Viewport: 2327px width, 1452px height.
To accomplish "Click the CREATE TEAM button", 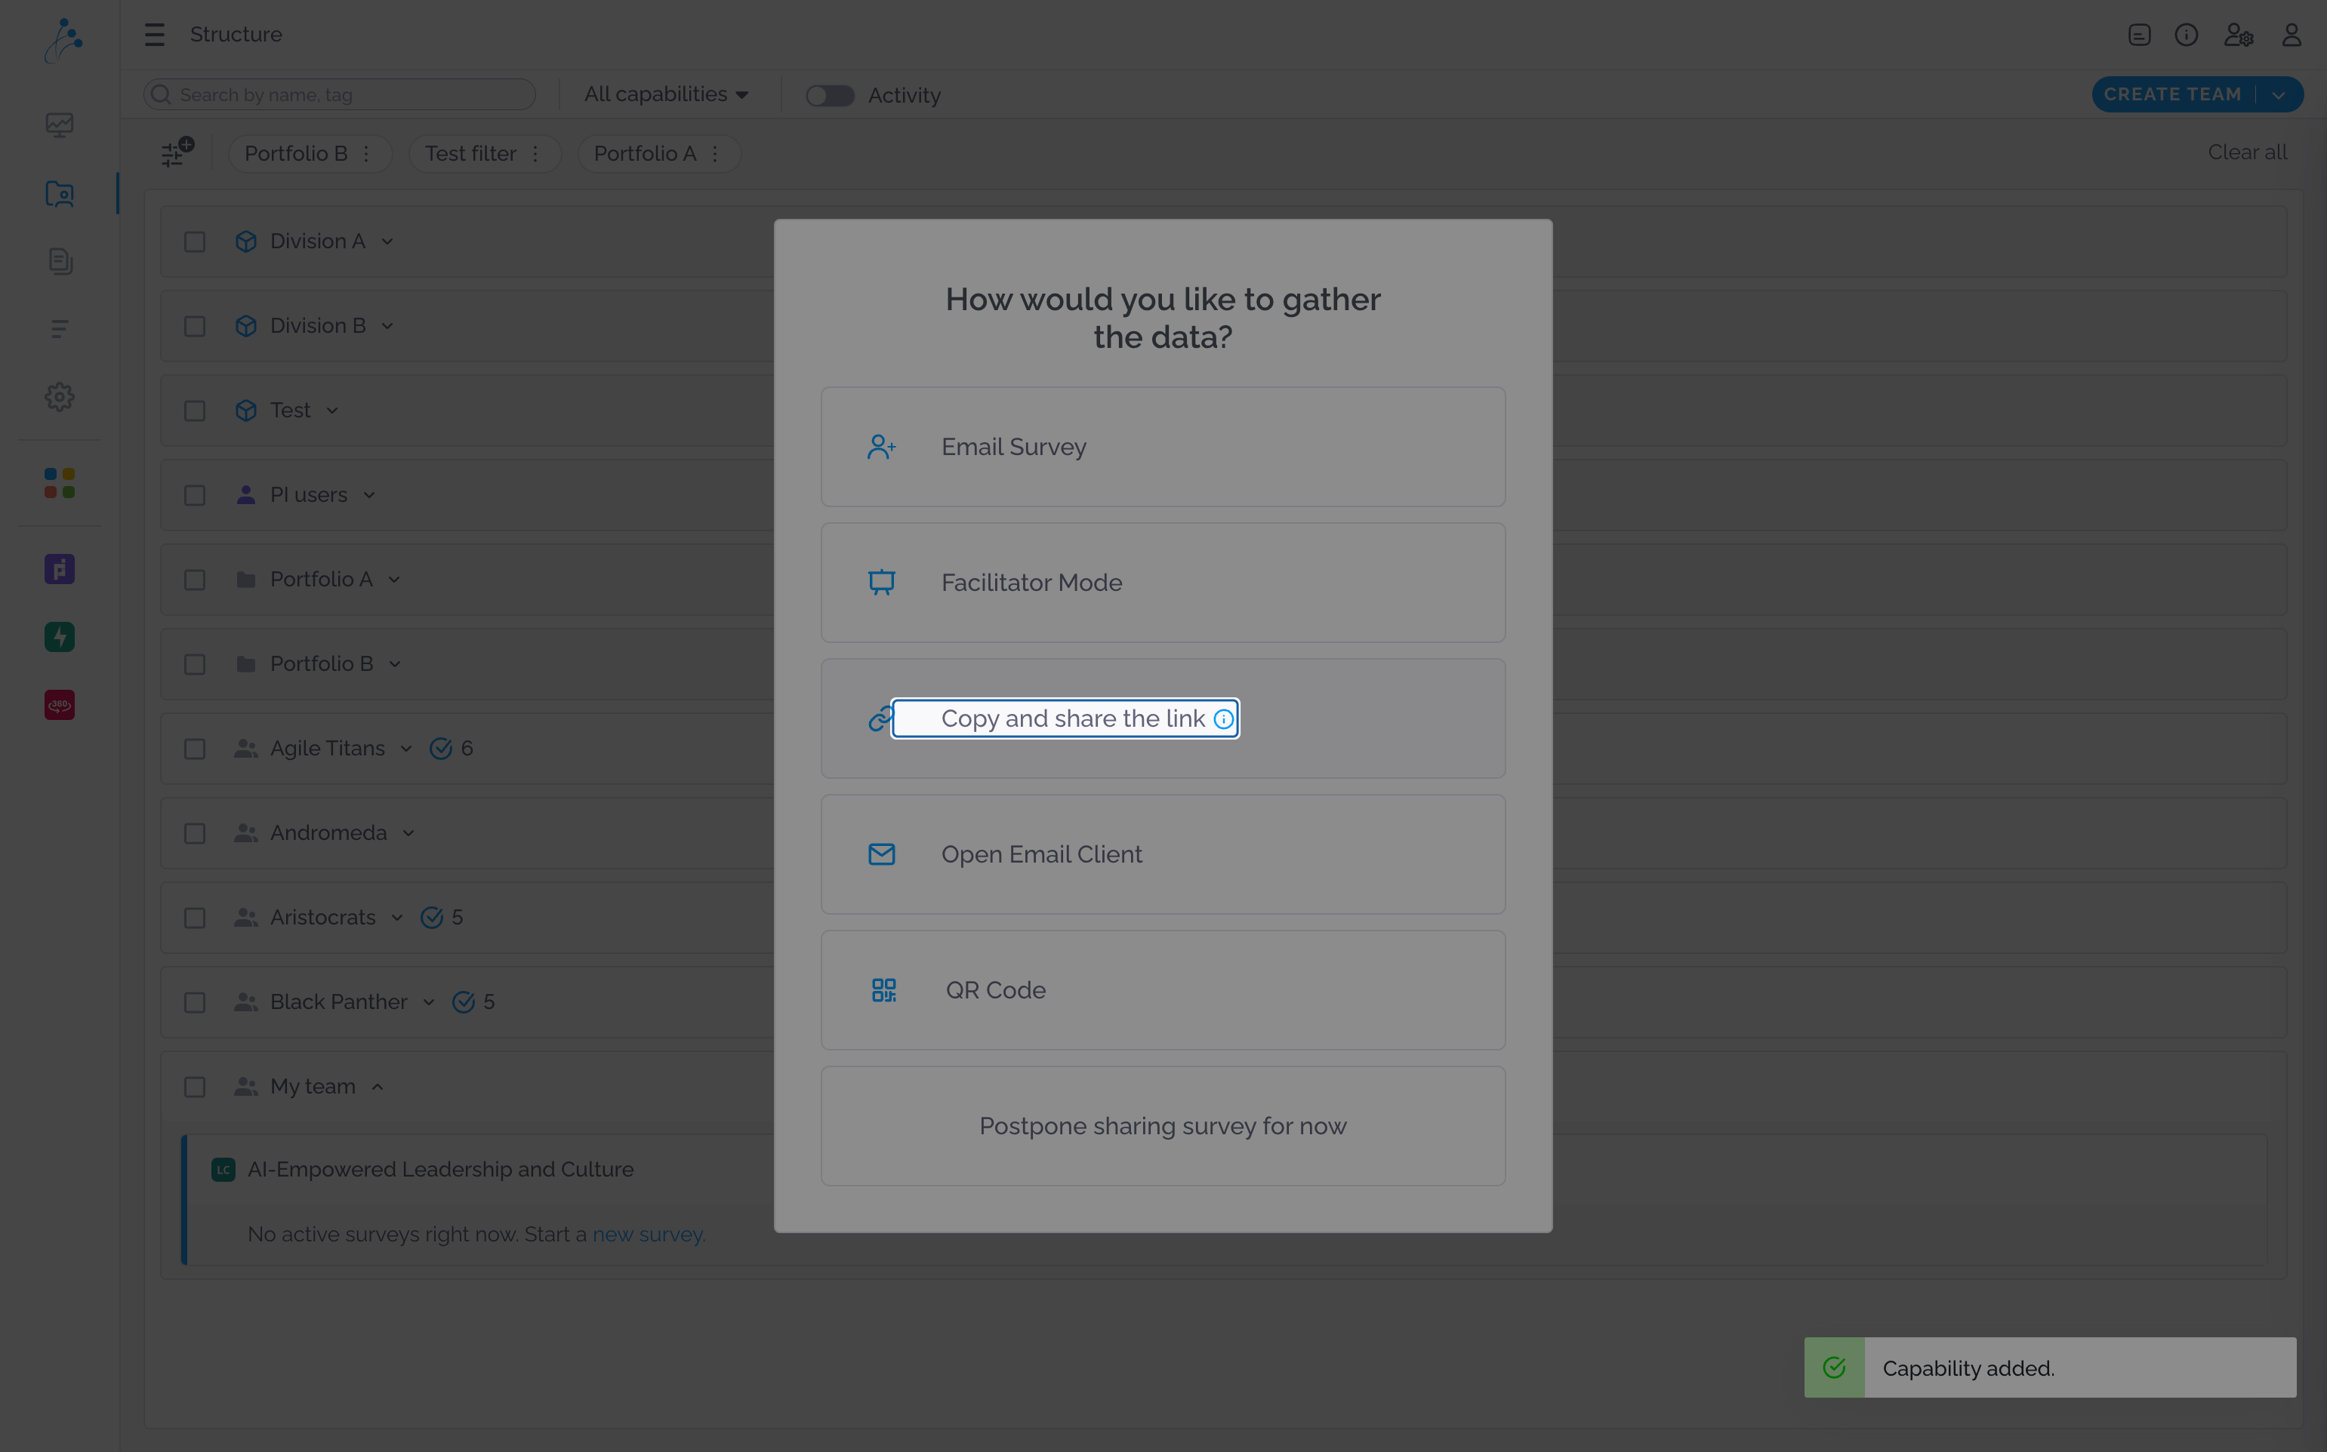I will (2172, 94).
